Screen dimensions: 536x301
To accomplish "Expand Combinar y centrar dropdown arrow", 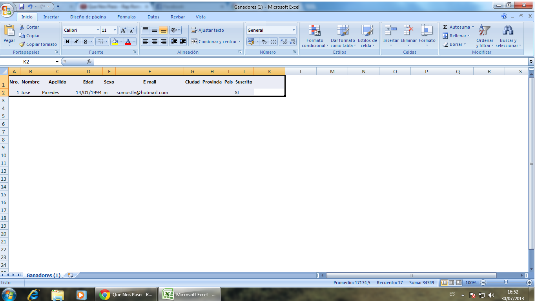I will 239,42.
